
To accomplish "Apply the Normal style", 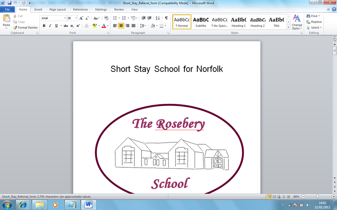I will 182,22.
